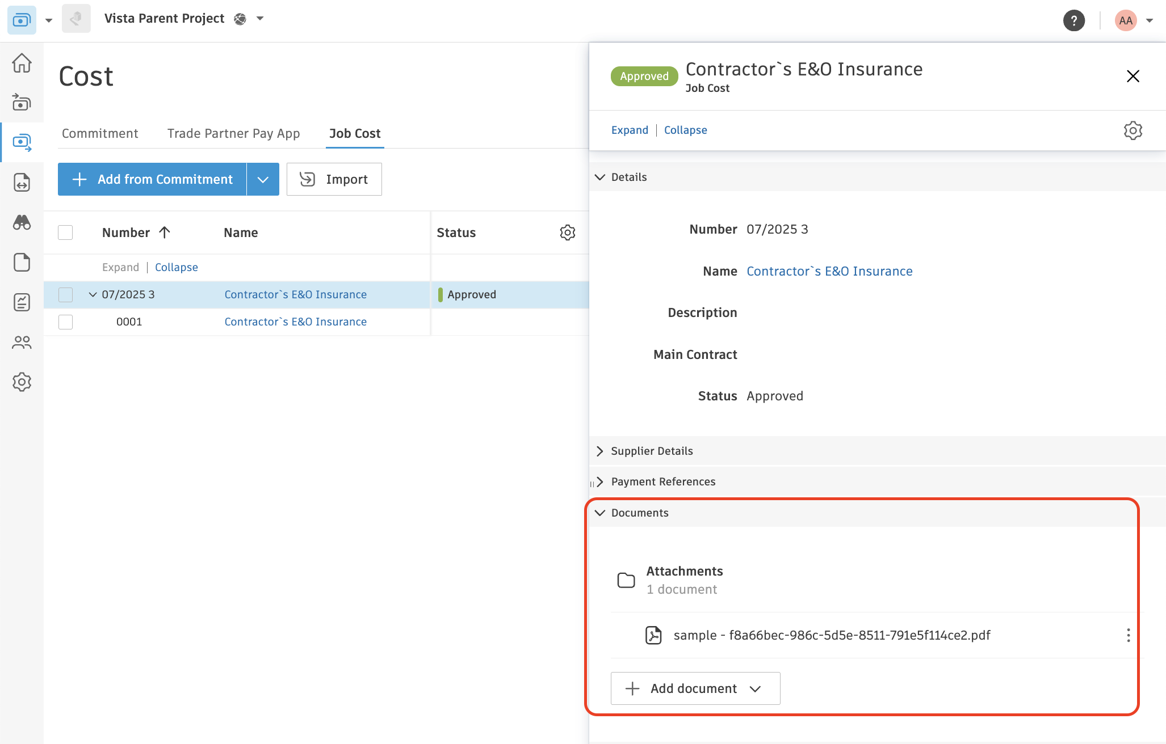
Task: Select the Job Cost tab
Action: click(355, 133)
